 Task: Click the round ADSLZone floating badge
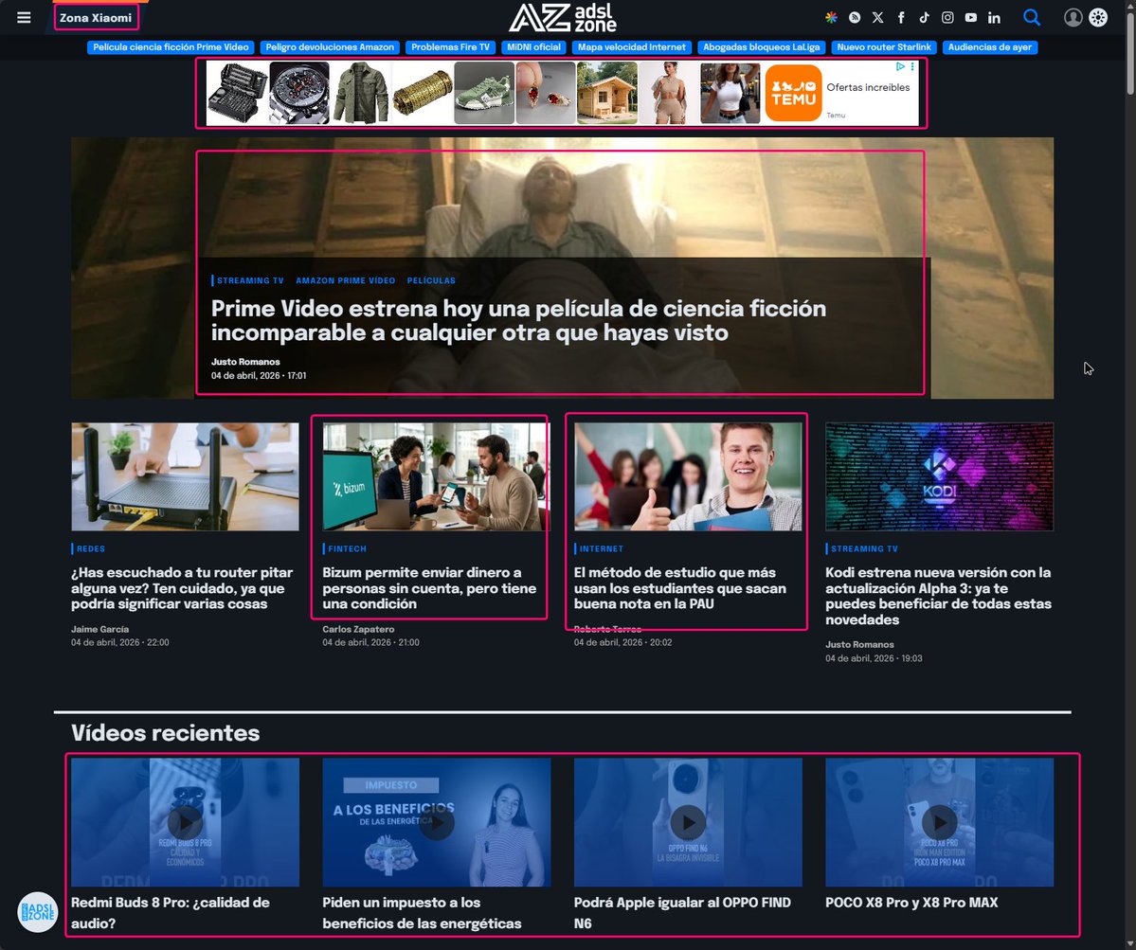[37, 911]
